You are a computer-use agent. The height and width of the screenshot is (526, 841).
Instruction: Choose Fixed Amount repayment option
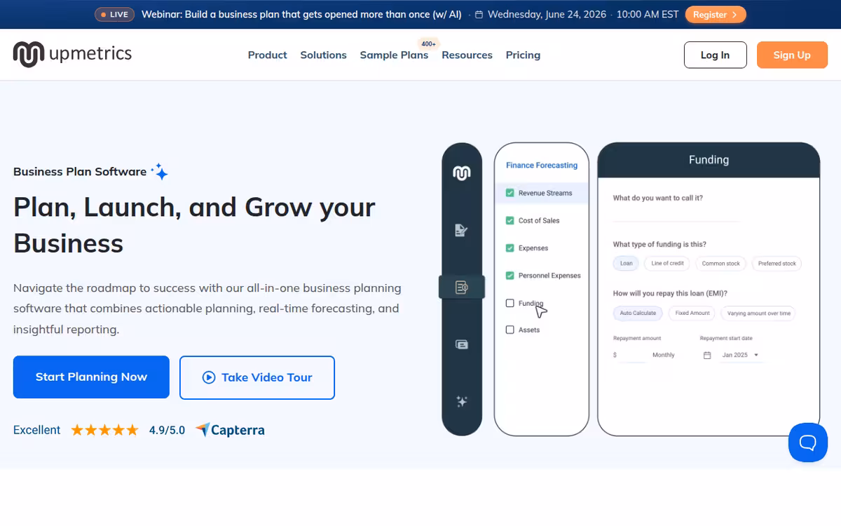(692, 313)
